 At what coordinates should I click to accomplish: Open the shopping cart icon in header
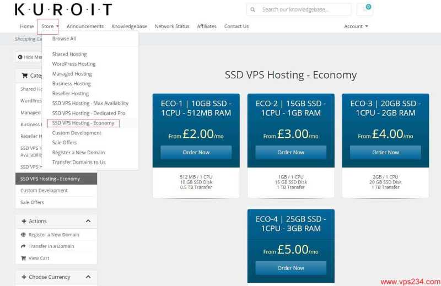365,9
